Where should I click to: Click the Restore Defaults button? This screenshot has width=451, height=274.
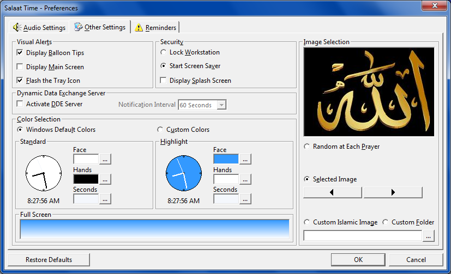(49, 260)
